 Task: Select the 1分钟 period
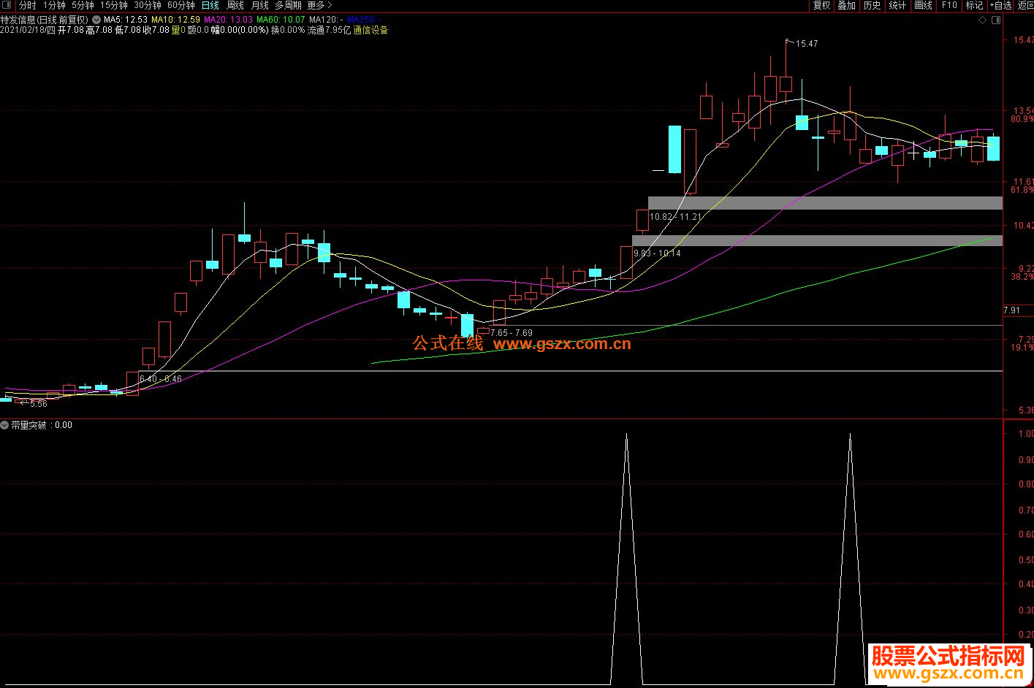tap(54, 5)
